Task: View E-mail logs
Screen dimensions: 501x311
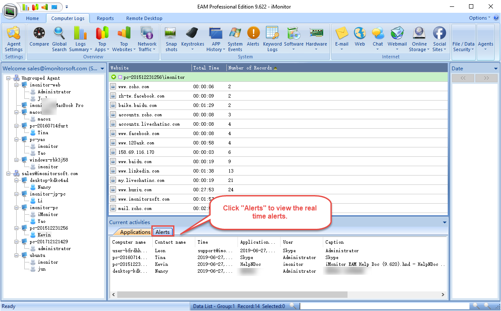Action: [x=342, y=39]
